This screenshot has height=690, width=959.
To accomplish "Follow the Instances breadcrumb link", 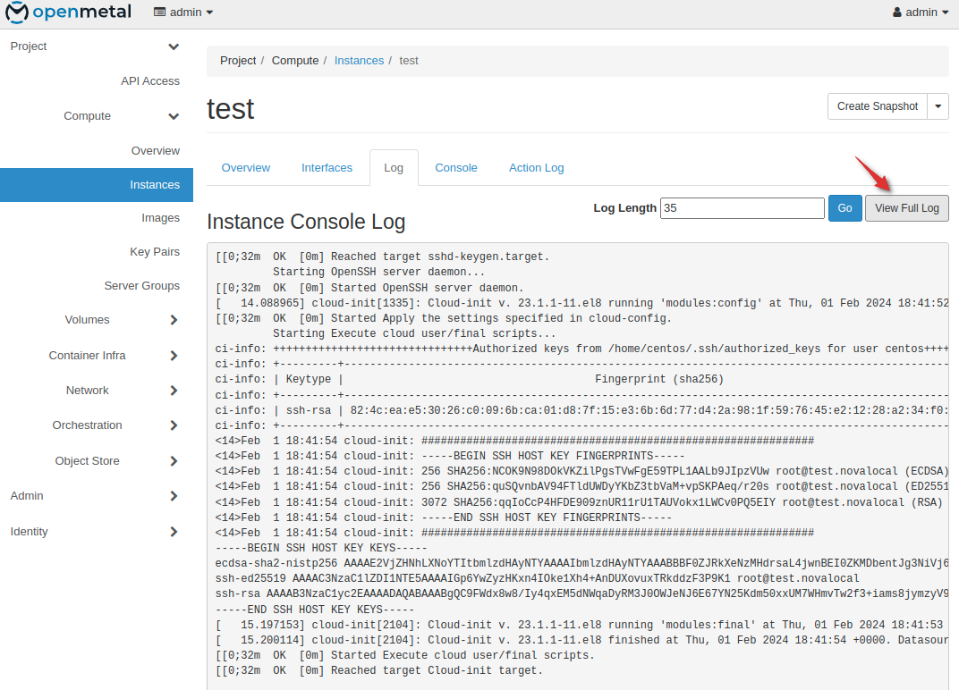I will pos(359,61).
